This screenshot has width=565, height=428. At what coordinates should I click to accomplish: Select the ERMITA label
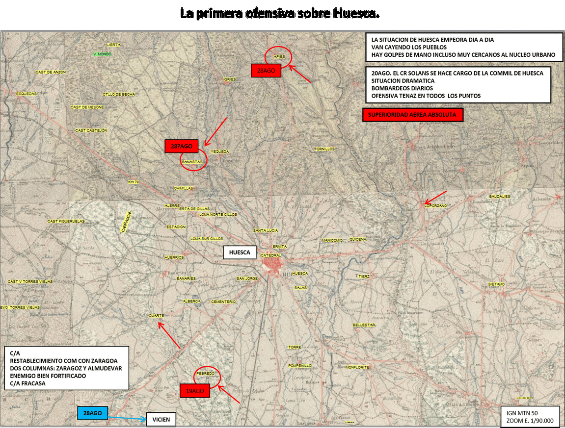tap(280, 247)
